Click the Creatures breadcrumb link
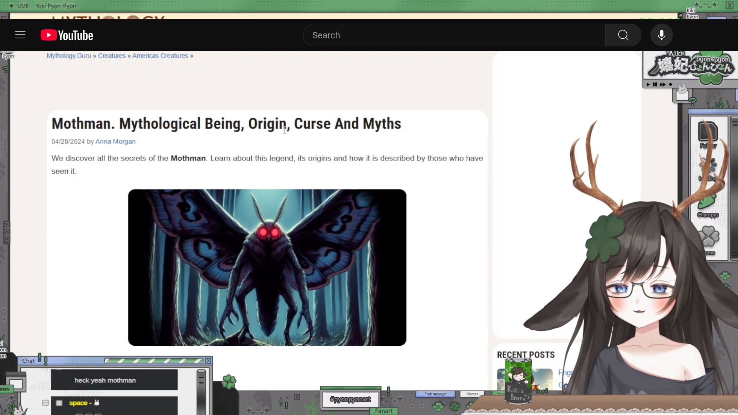 pos(112,56)
